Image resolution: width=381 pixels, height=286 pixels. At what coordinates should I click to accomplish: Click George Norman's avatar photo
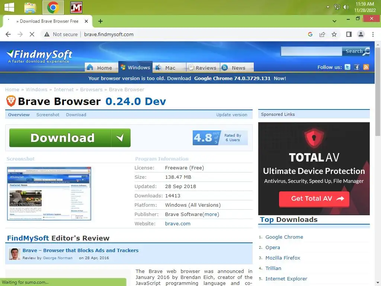[x=15, y=254]
